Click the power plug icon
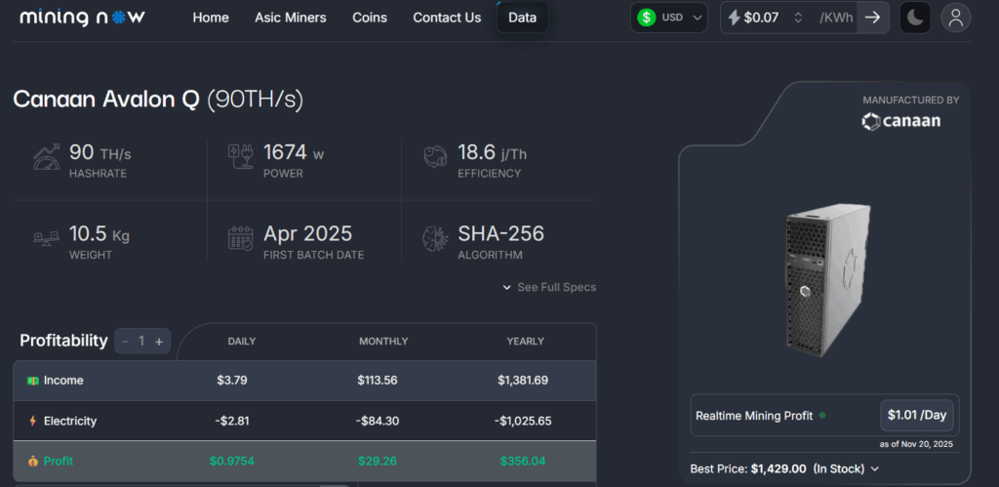999x487 pixels. coord(240,158)
